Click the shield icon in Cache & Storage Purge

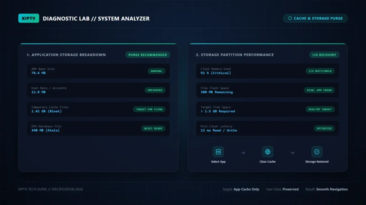click(290, 19)
